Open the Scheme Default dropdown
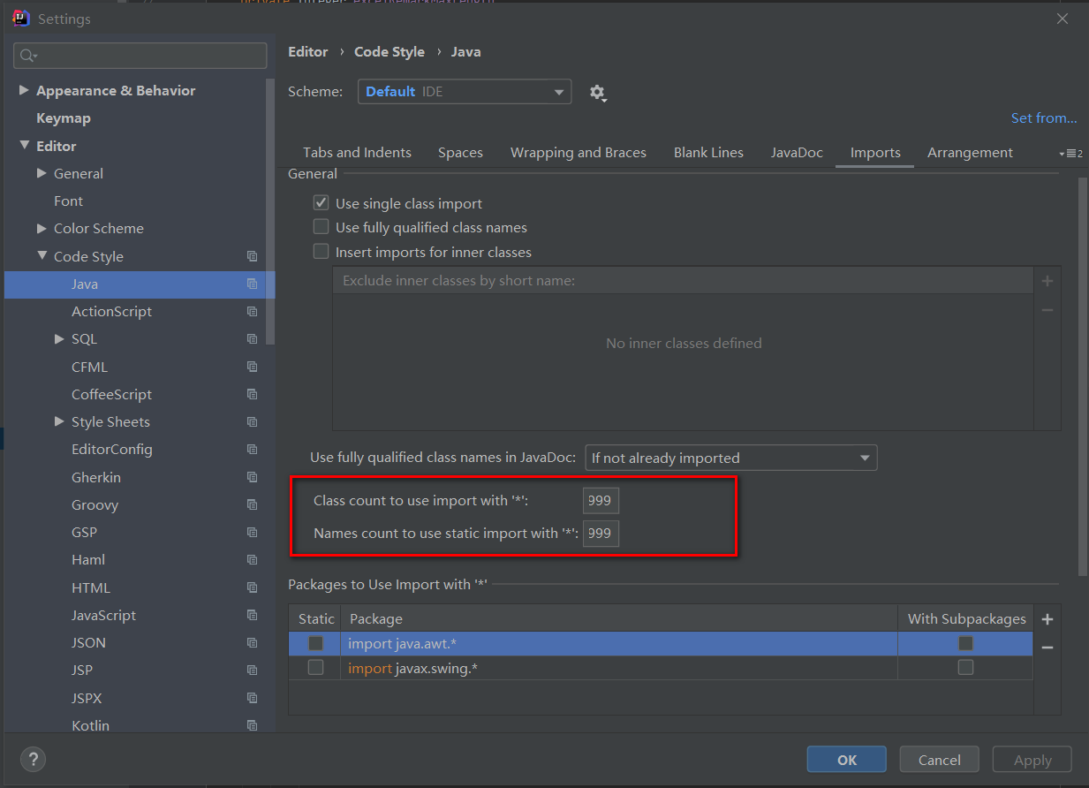 [465, 92]
